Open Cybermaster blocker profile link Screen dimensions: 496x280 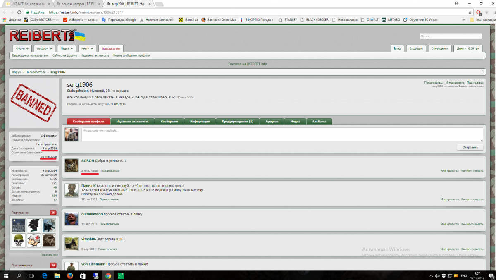(49, 136)
